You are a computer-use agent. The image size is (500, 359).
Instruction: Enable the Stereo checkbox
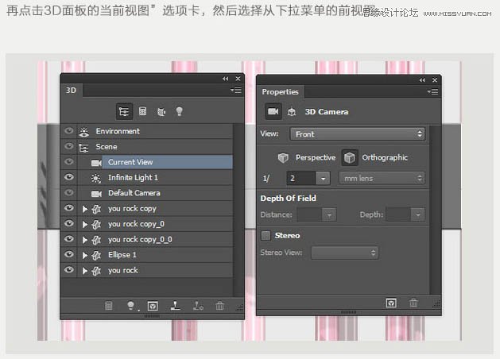pyautogui.click(x=266, y=236)
